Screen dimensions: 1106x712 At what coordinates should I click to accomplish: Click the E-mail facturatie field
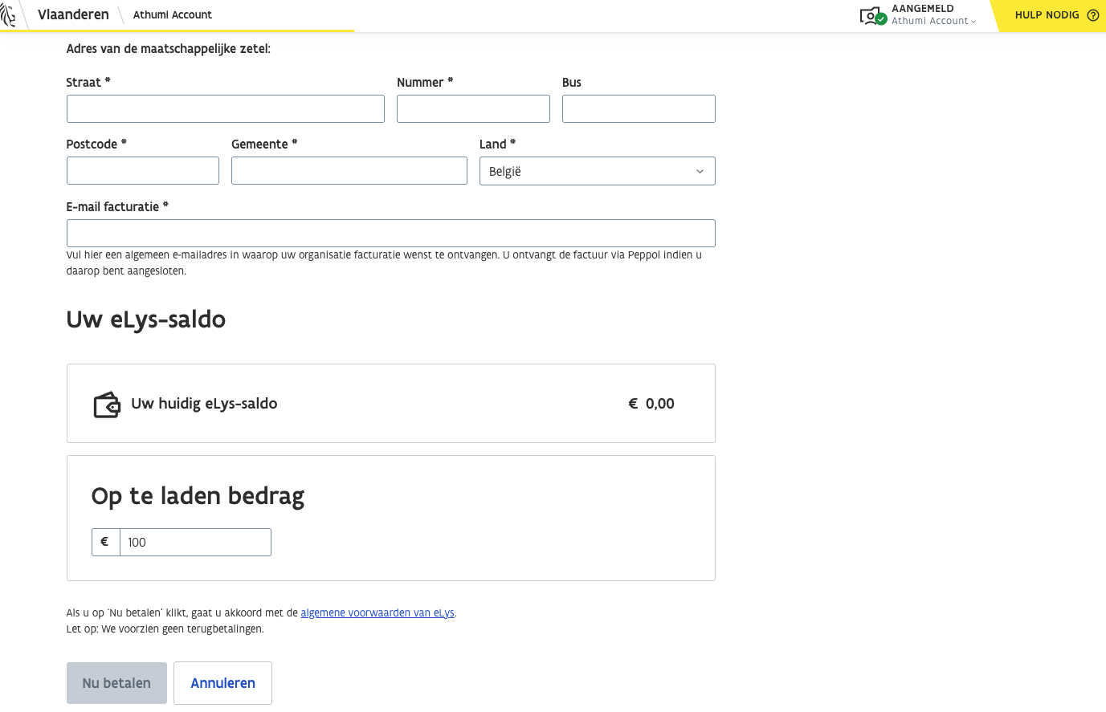tap(390, 233)
